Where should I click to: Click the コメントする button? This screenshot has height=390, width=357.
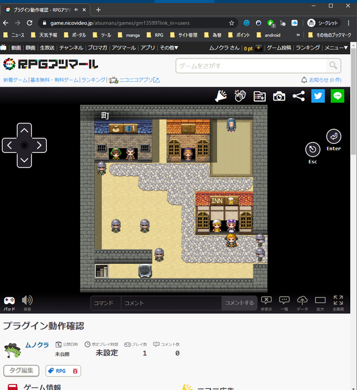point(239,303)
